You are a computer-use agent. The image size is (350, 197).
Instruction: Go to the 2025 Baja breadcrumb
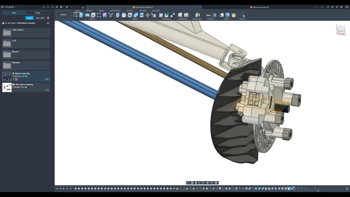coord(11,23)
